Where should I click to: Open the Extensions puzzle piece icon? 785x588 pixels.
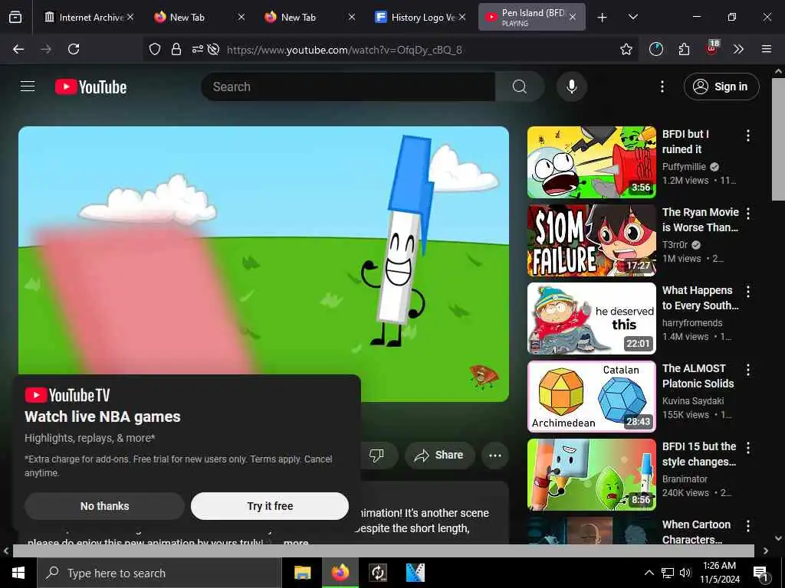(x=684, y=49)
